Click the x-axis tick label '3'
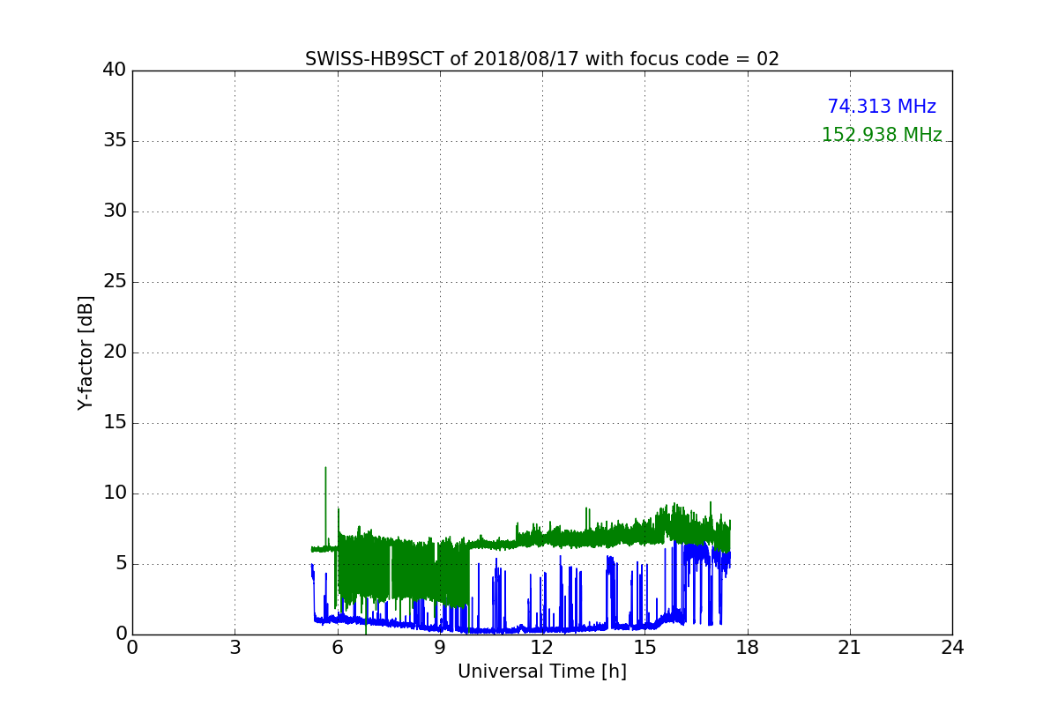 pos(235,647)
